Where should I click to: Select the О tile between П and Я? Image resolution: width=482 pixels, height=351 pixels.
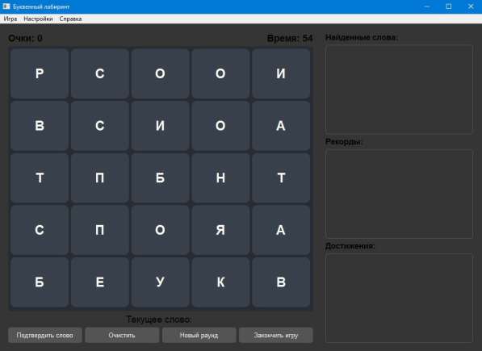(160, 230)
